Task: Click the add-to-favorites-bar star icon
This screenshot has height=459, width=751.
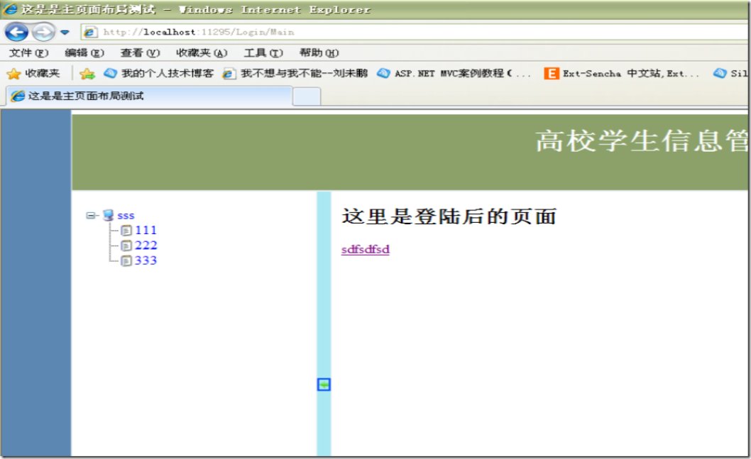Action: point(87,73)
